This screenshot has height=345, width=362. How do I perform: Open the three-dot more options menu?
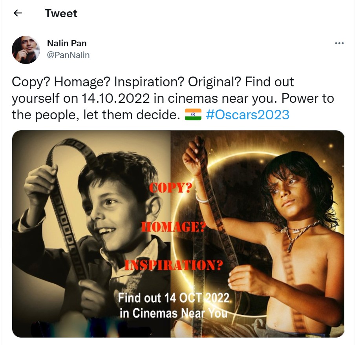pos(339,43)
